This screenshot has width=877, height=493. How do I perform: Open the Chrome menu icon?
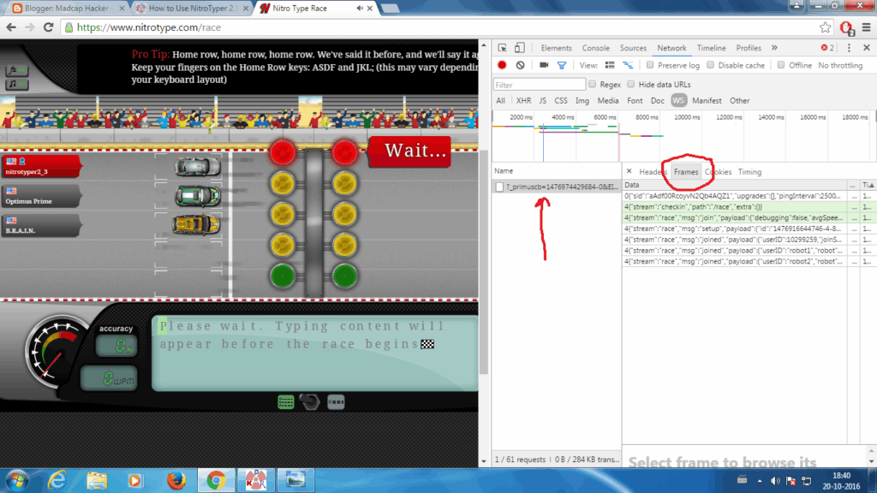point(867,27)
